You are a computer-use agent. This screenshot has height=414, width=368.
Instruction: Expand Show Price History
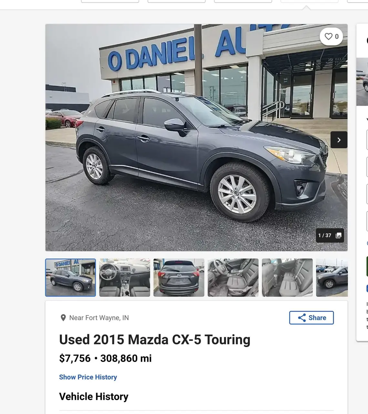click(88, 377)
